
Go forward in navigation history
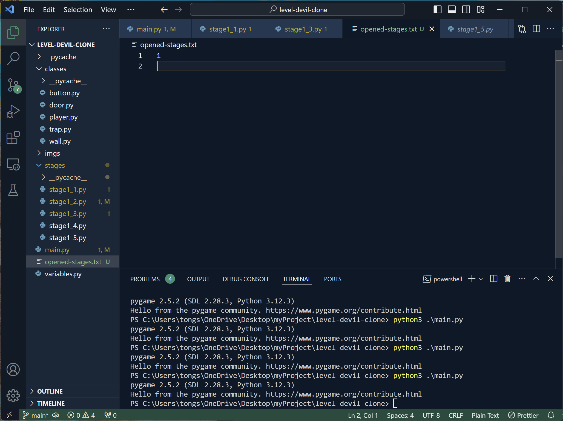178,10
